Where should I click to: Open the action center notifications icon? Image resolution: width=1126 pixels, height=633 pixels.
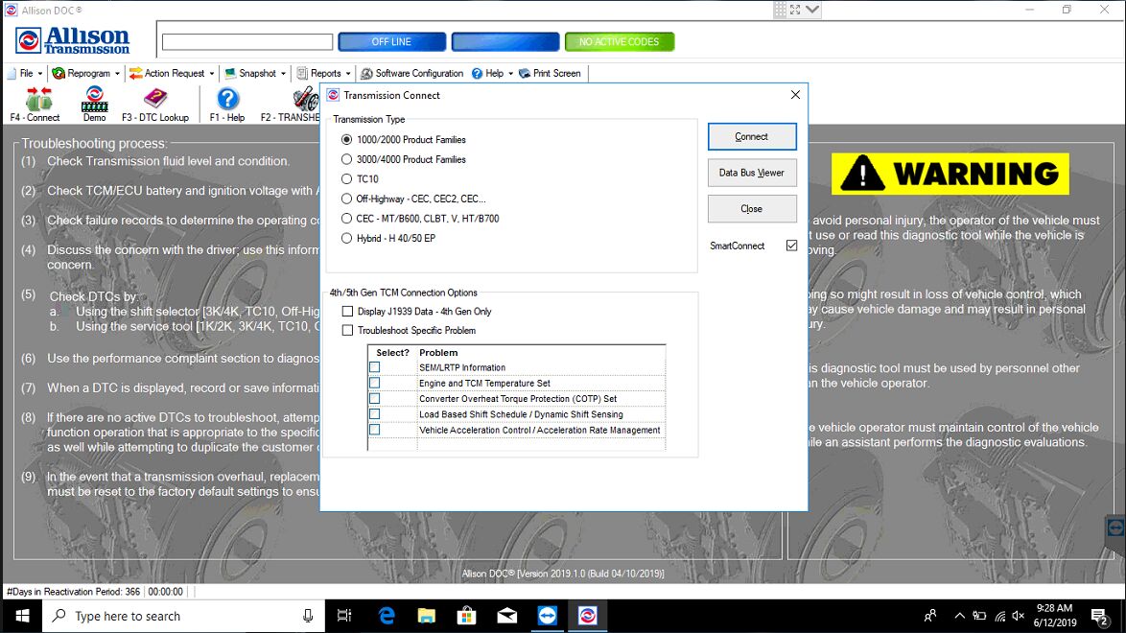tap(1099, 616)
